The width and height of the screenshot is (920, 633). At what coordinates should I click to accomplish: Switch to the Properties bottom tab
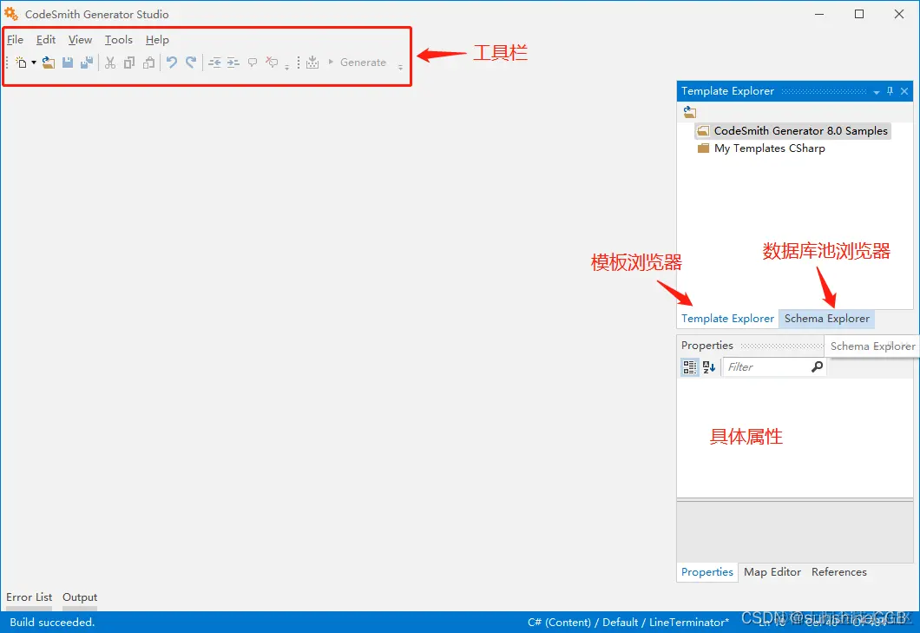pyautogui.click(x=707, y=572)
